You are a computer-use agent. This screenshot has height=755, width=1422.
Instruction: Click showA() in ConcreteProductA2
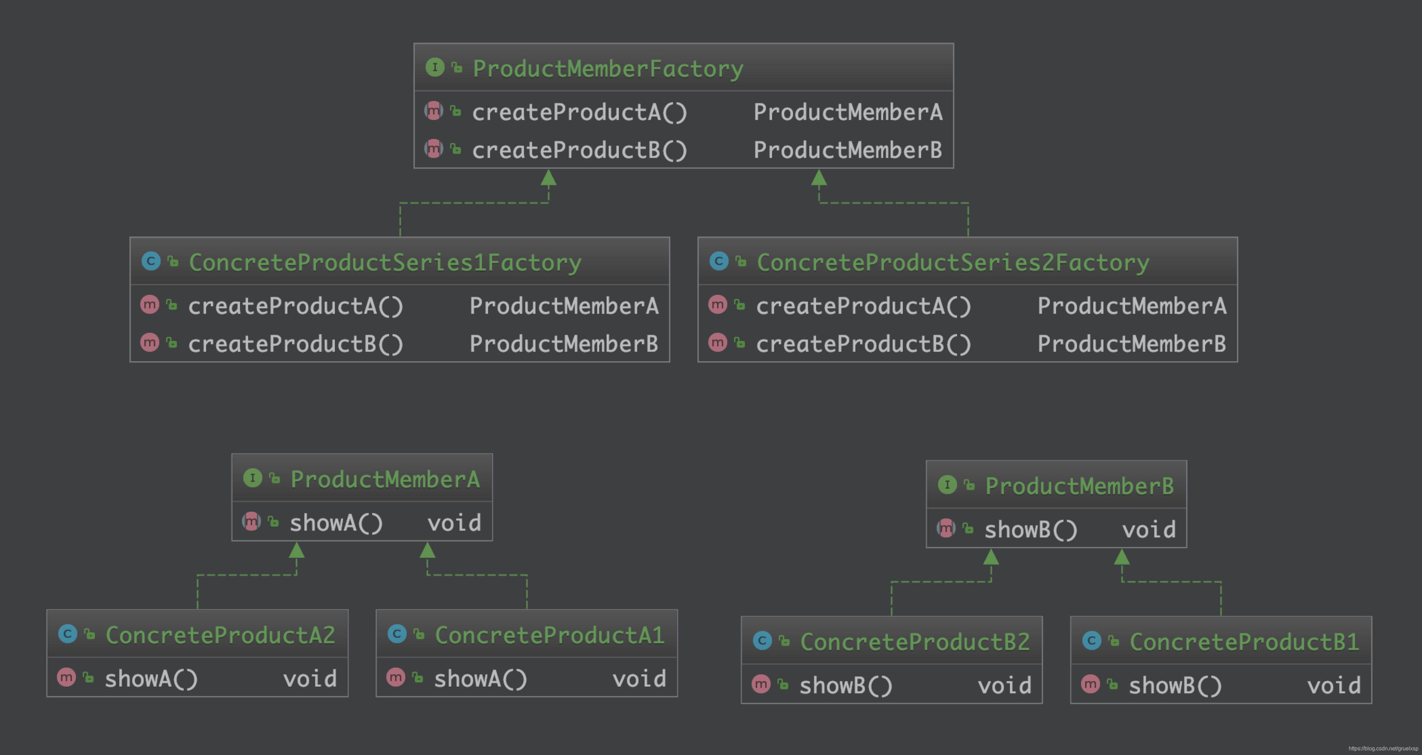[151, 679]
